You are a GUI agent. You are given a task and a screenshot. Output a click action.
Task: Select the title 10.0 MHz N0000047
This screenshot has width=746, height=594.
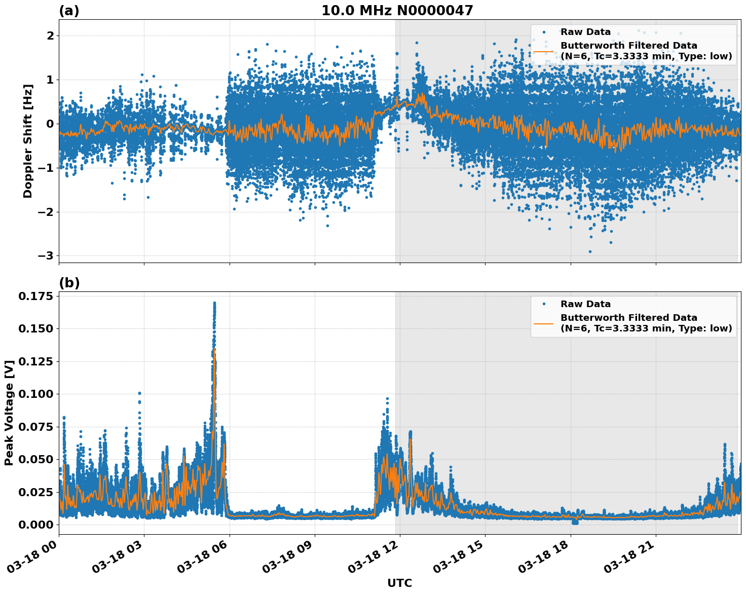[398, 10]
